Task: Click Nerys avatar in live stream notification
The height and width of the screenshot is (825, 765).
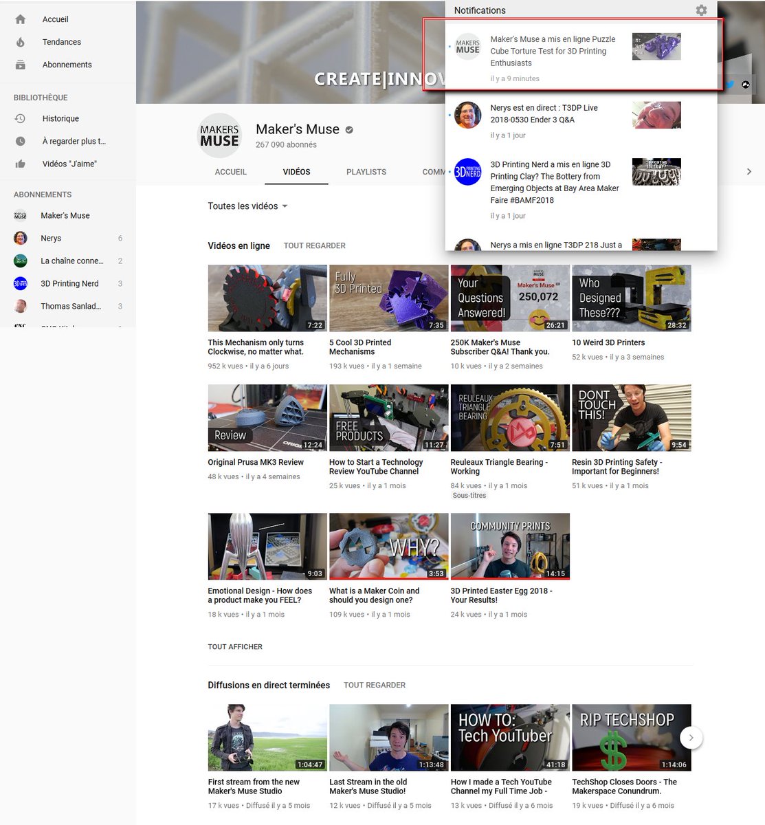Action: [468, 115]
